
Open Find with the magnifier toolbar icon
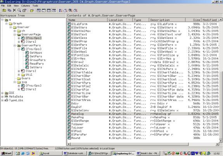19,10
